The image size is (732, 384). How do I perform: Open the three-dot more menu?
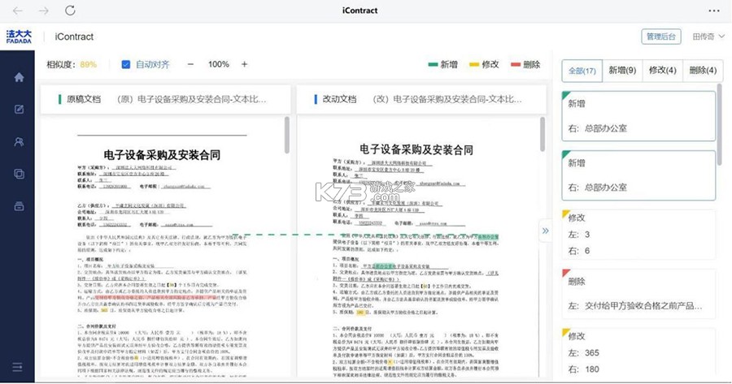click(x=714, y=11)
